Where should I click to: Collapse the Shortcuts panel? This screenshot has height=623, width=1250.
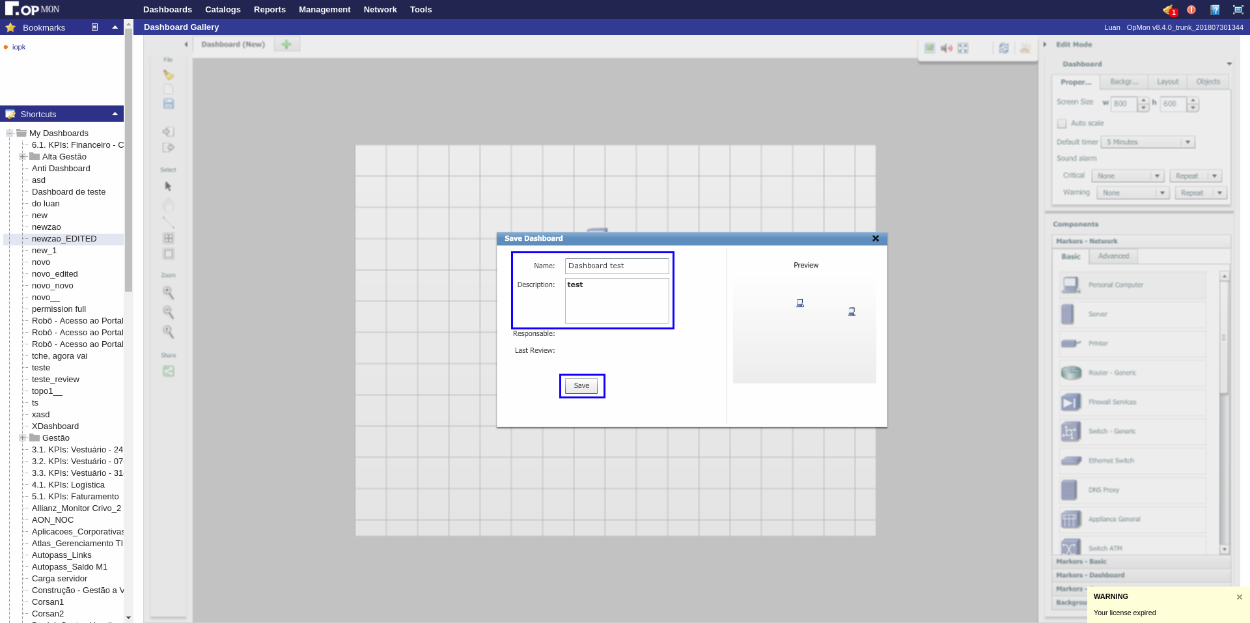(115, 114)
